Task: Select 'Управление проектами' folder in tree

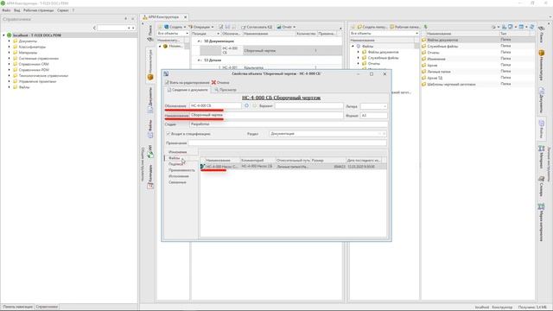Action: pyautogui.click(x=37, y=81)
